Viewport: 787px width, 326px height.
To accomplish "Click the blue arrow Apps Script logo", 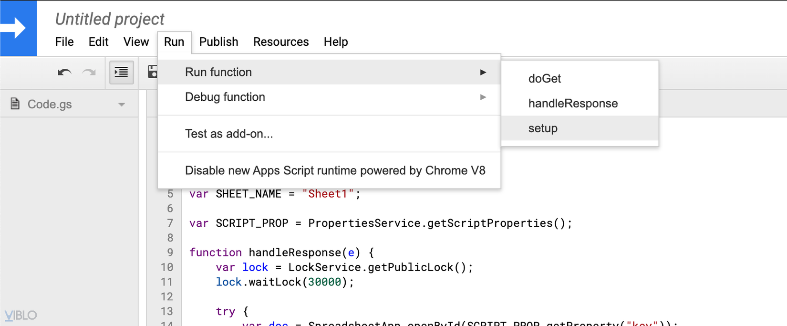I will (18, 28).
